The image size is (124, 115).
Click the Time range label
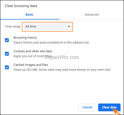tap(13, 26)
